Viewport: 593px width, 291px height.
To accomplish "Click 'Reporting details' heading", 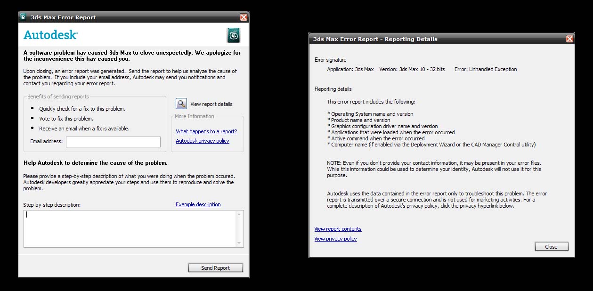I will coord(333,89).
